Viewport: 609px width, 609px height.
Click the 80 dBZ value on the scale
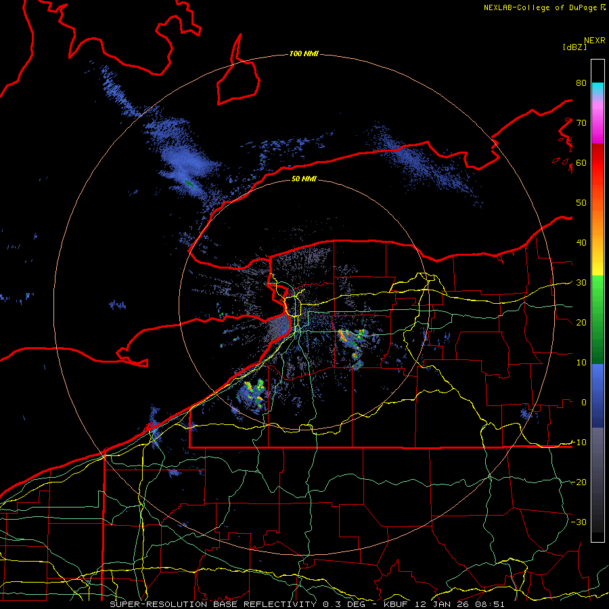tap(581, 83)
